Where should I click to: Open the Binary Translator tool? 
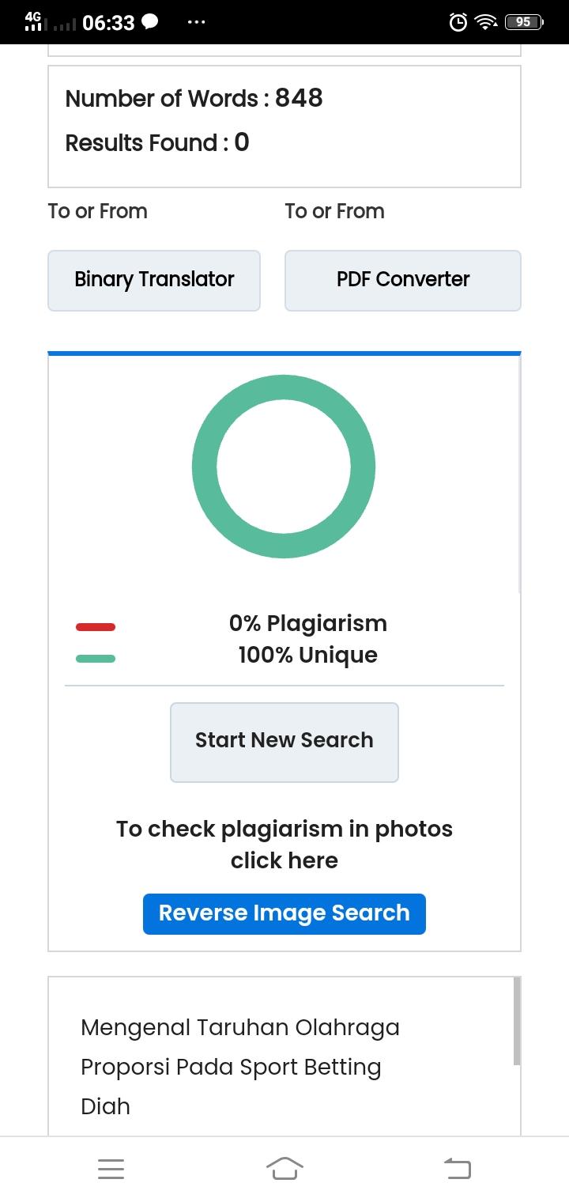(x=154, y=280)
